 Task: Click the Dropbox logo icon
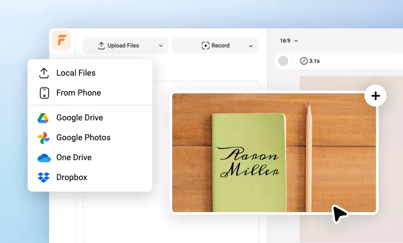tap(44, 177)
